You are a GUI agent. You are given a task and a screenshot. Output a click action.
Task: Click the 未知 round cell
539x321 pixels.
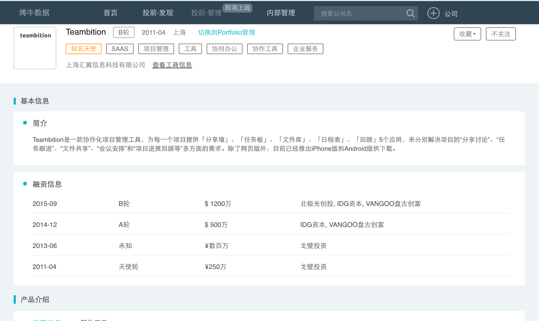pos(125,246)
